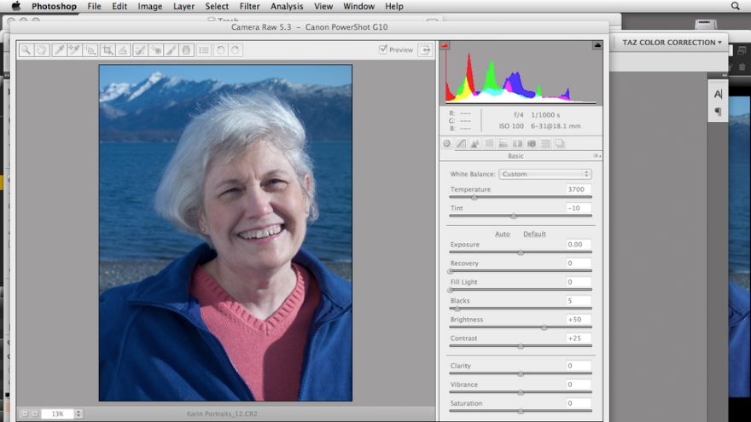Image resolution: width=751 pixels, height=422 pixels.
Task: Select the Adjustment Brush tool
Action: [172, 49]
